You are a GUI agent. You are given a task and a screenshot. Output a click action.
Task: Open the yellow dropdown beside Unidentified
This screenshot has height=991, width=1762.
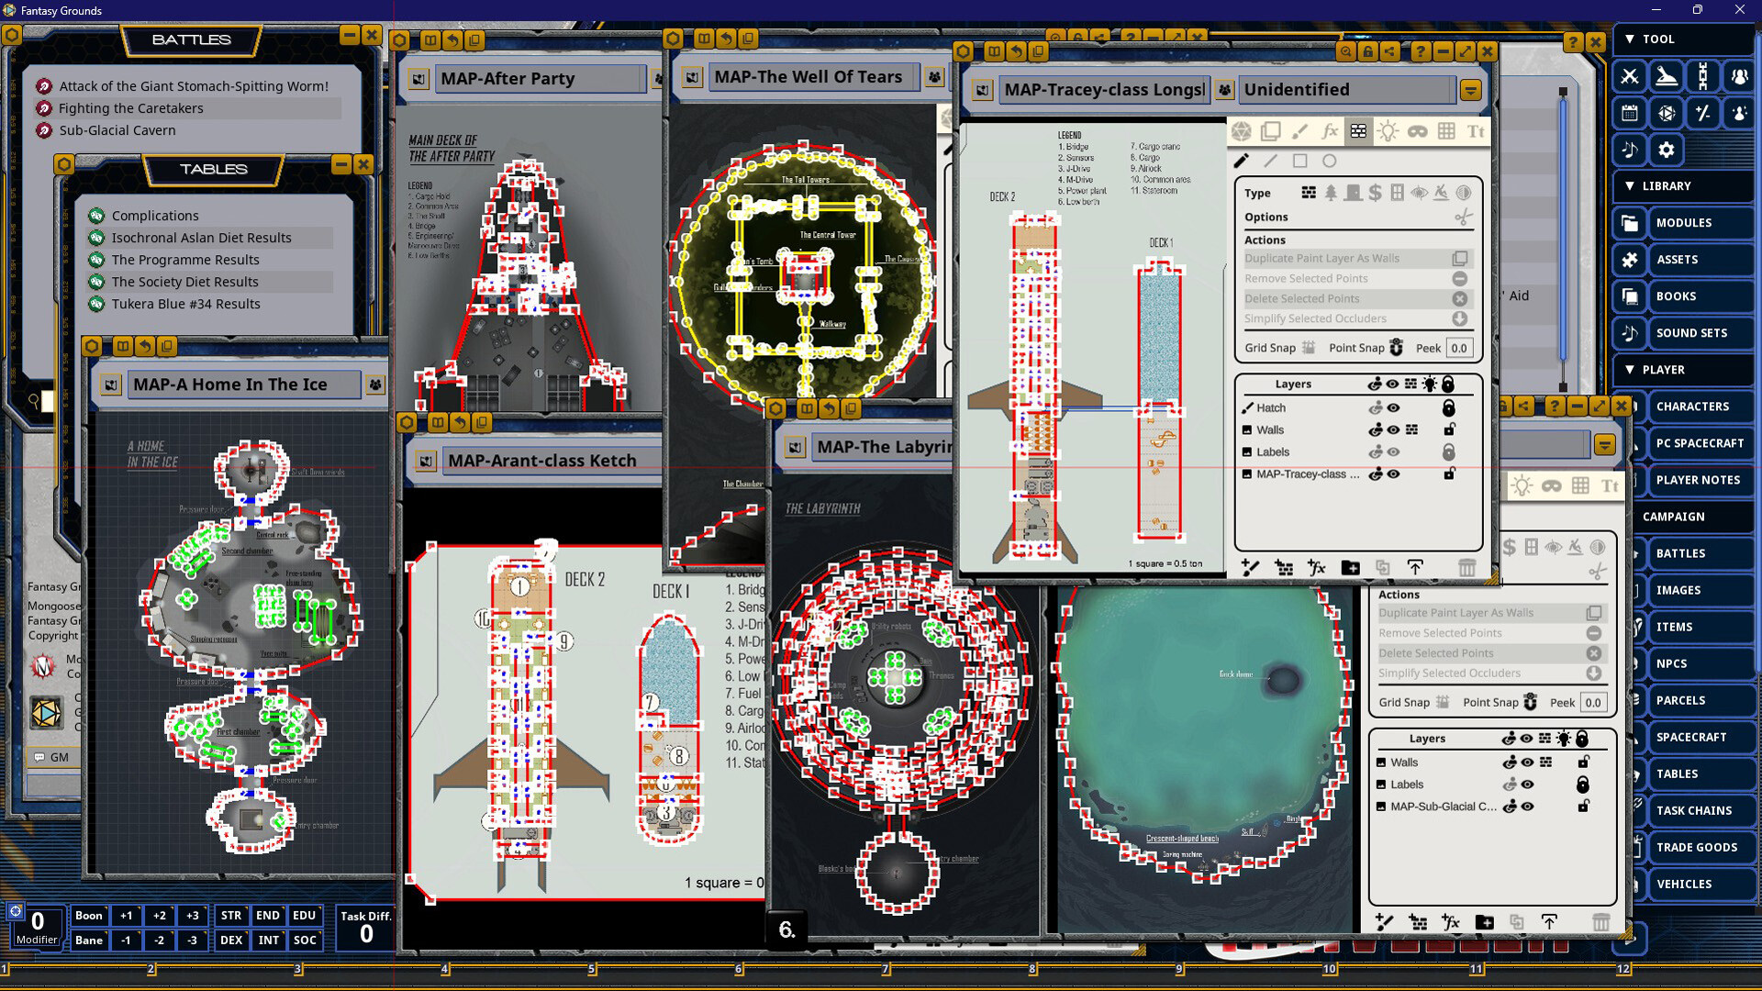(1471, 89)
